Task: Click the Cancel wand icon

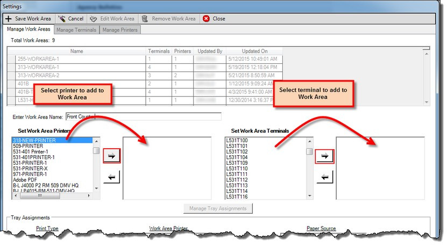Action: pos(61,19)
